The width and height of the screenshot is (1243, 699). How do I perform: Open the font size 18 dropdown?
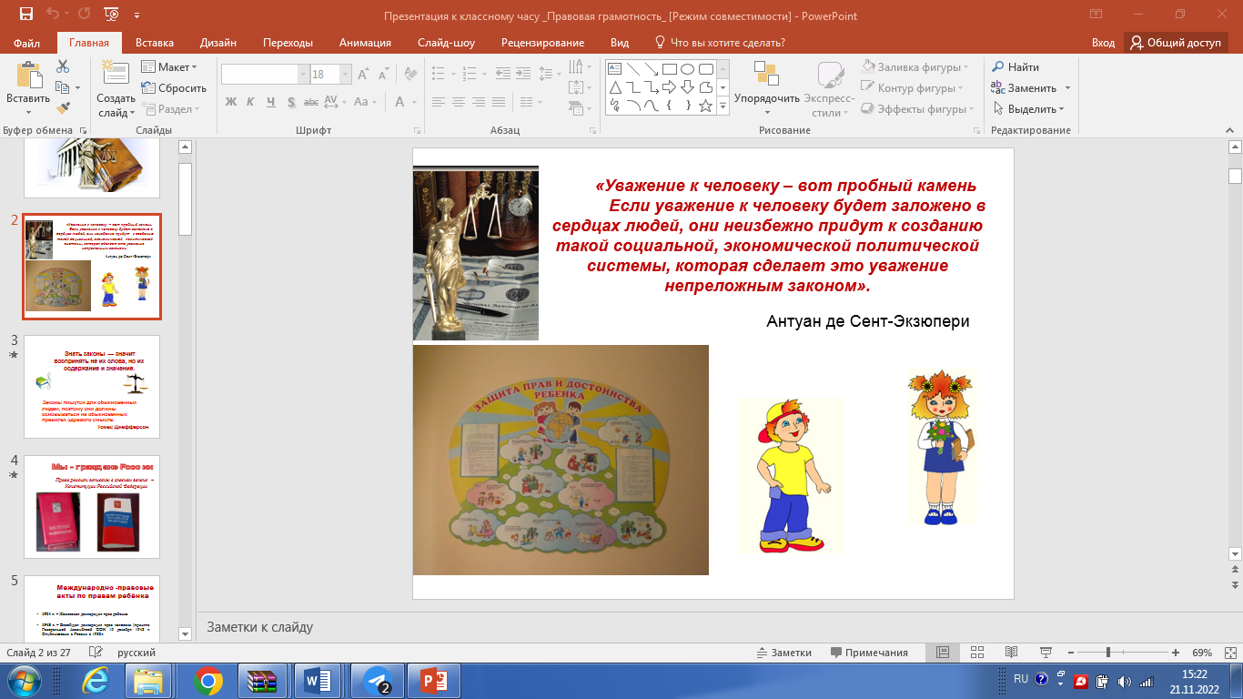345,75
